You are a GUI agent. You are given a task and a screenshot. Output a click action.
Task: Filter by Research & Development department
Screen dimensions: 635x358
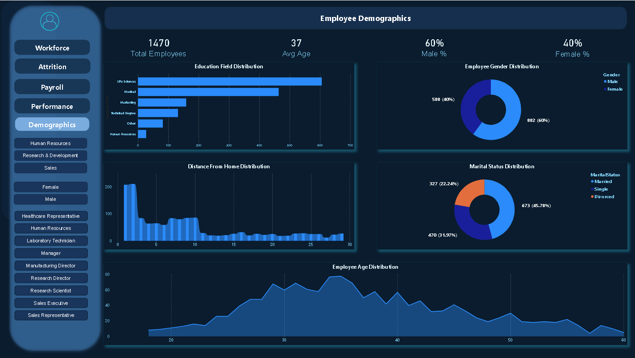coord(50,155)
